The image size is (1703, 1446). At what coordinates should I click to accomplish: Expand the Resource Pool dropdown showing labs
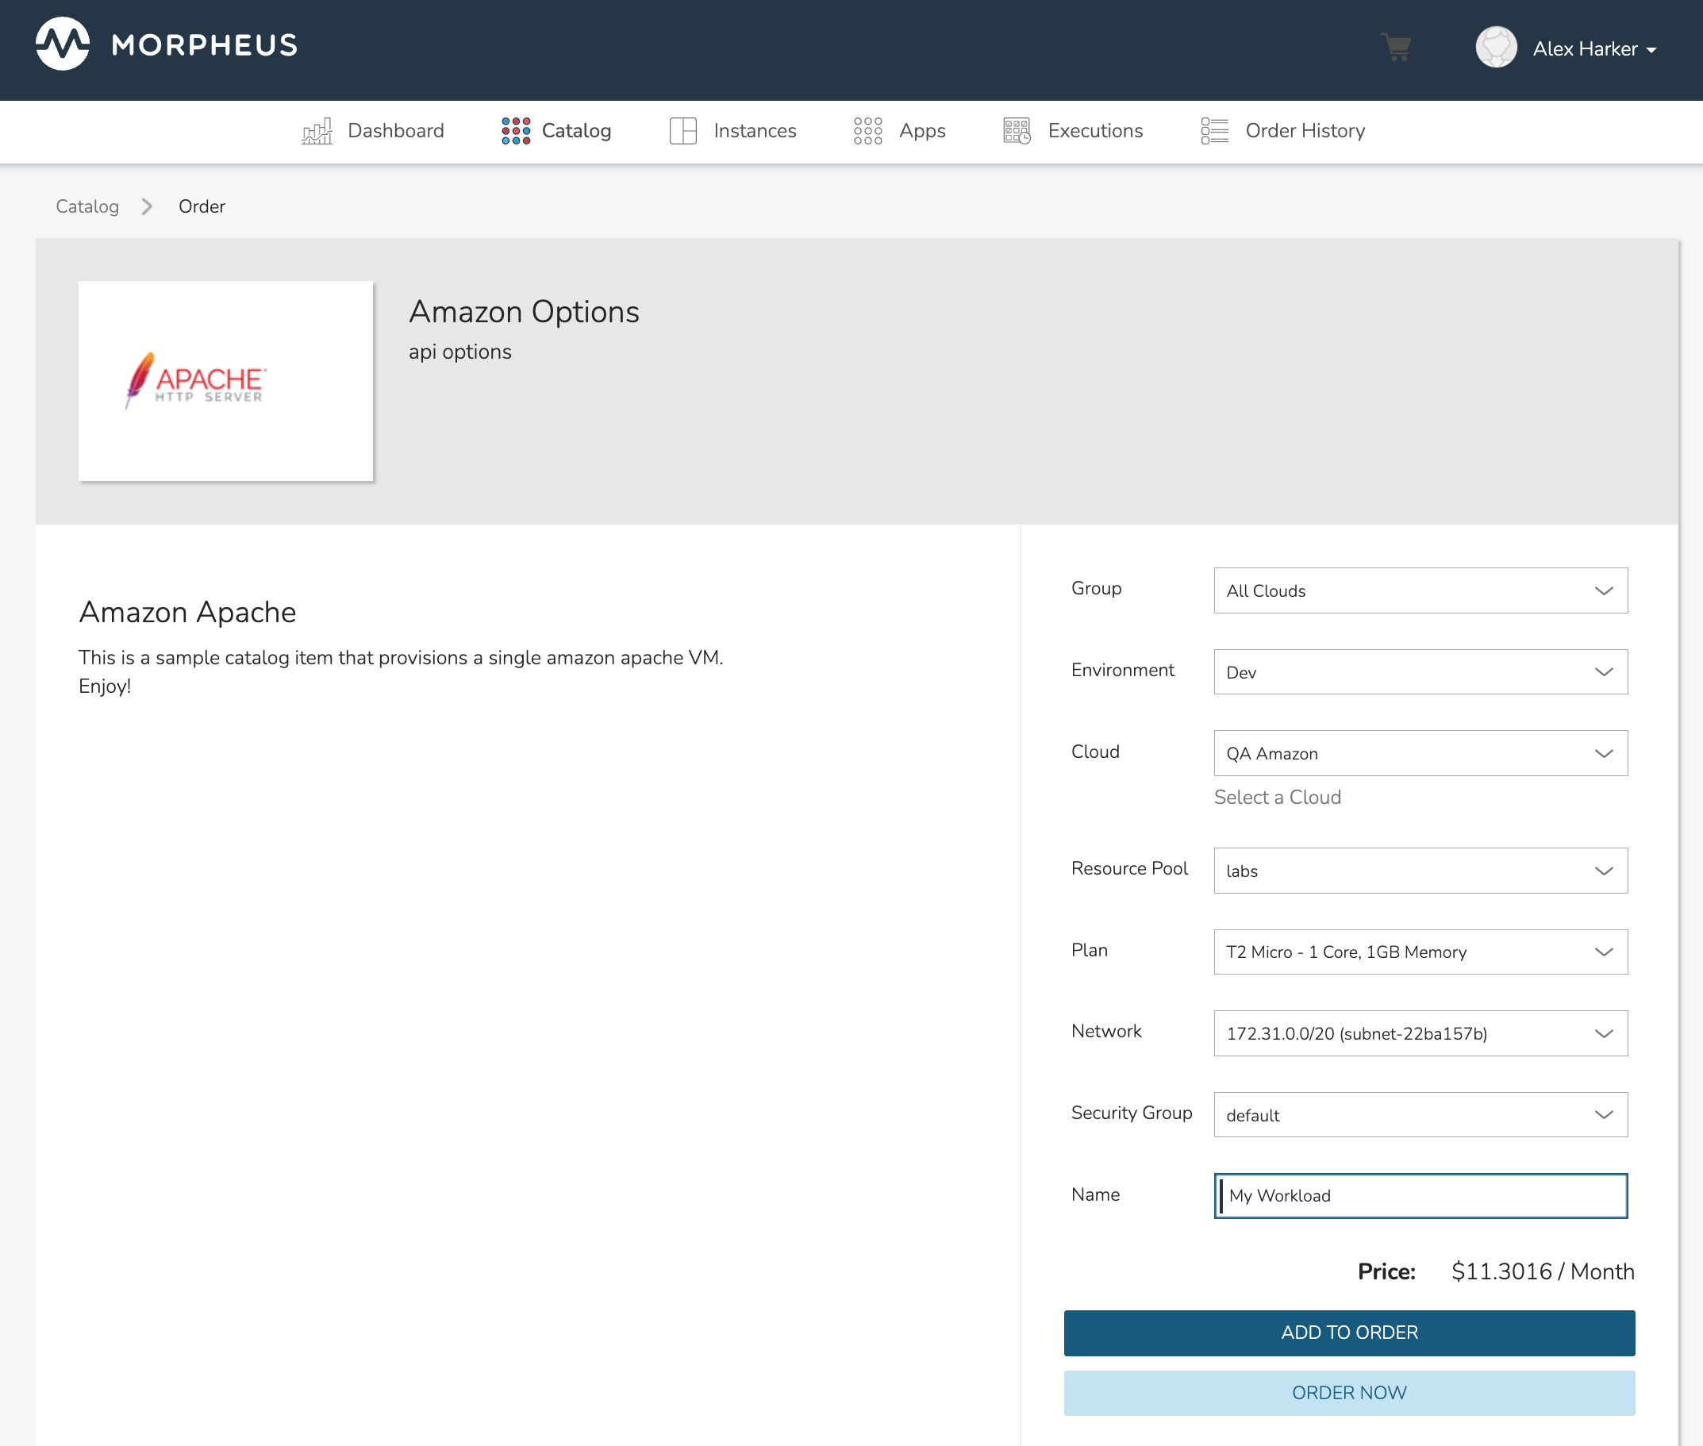coord(1420,871)
